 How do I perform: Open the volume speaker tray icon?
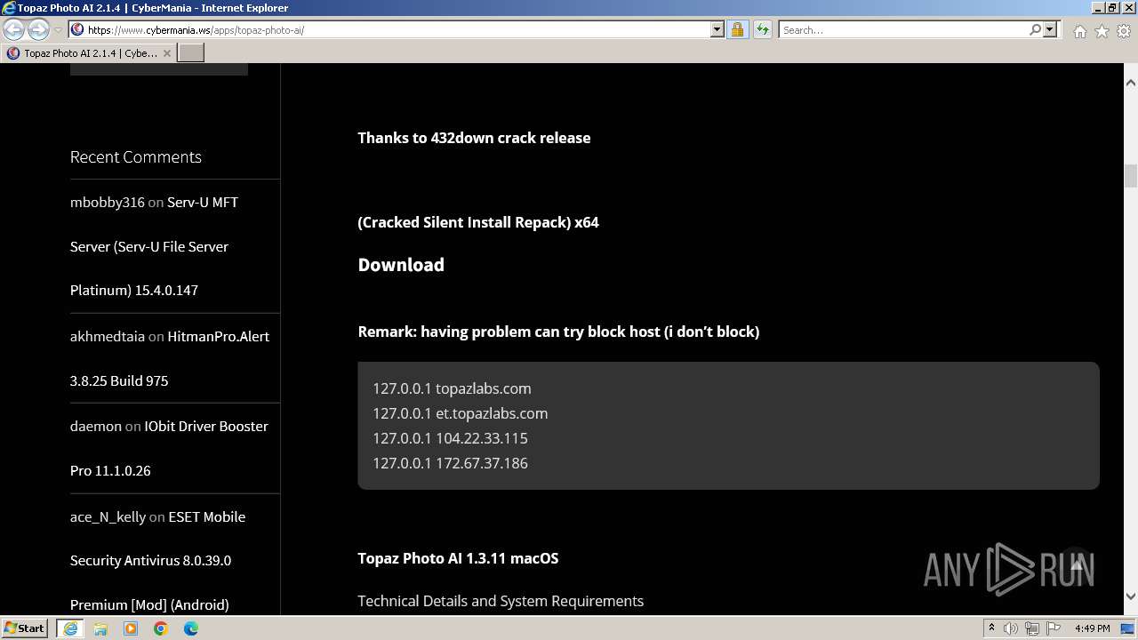click(x=1011, y=628)
